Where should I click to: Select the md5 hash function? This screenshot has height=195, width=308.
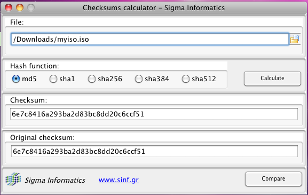pos(16,79)
